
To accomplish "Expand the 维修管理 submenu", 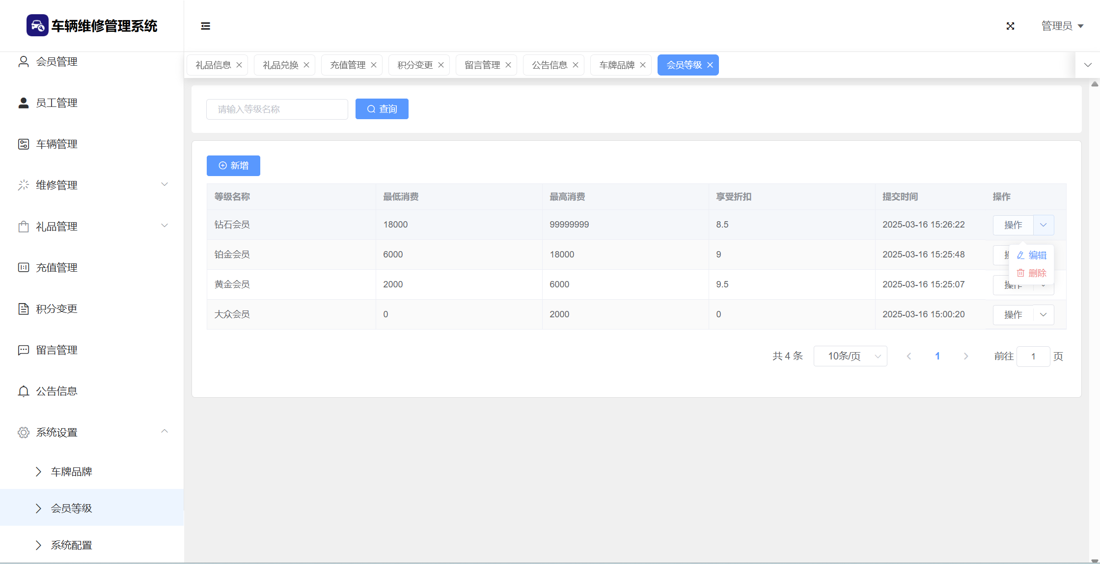I will coord(165,185).
